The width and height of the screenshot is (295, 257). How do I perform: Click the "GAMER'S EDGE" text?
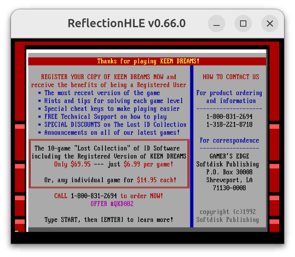229,156
